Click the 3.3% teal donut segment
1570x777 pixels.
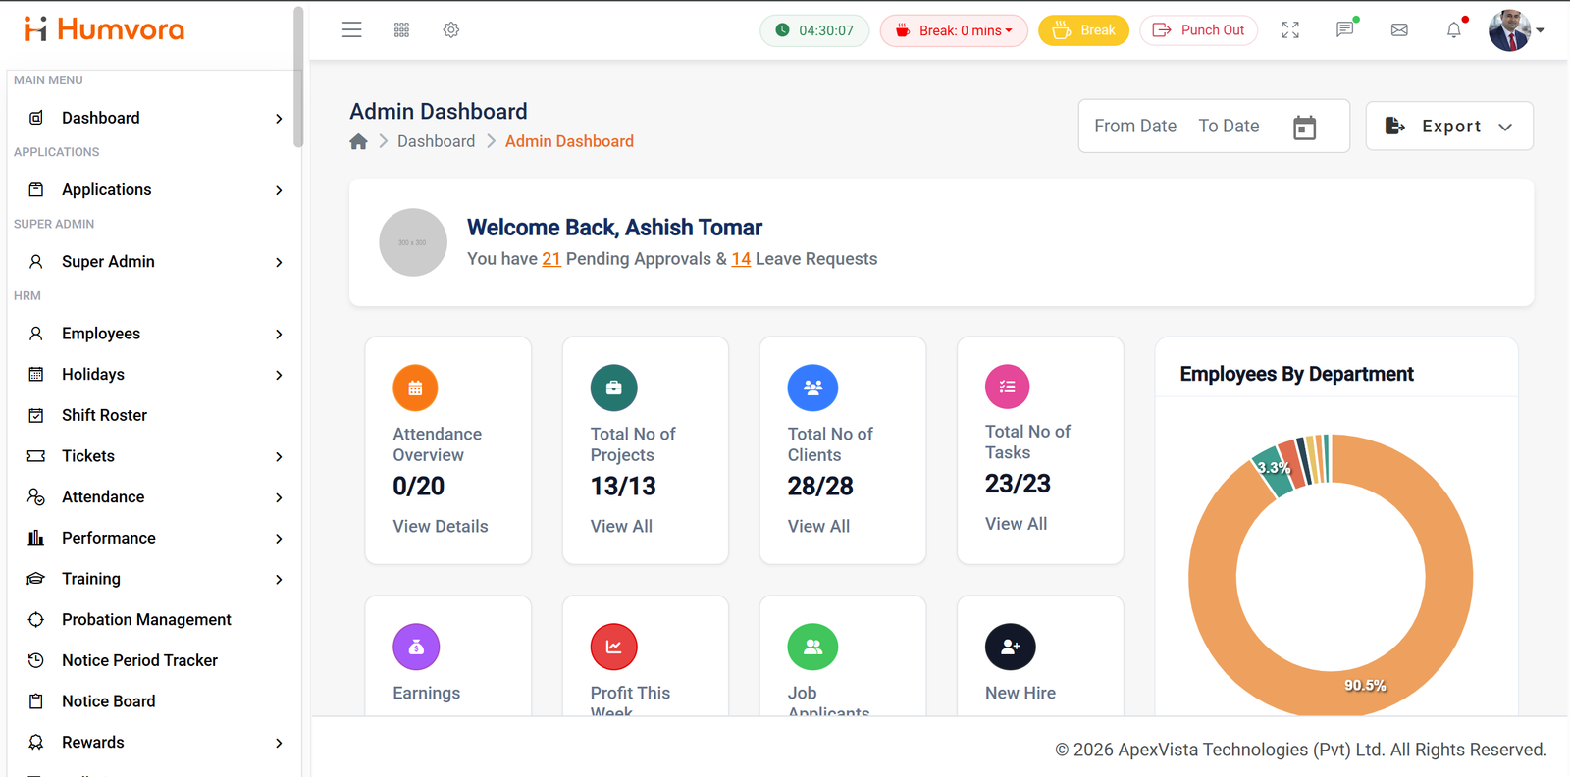1274,471
